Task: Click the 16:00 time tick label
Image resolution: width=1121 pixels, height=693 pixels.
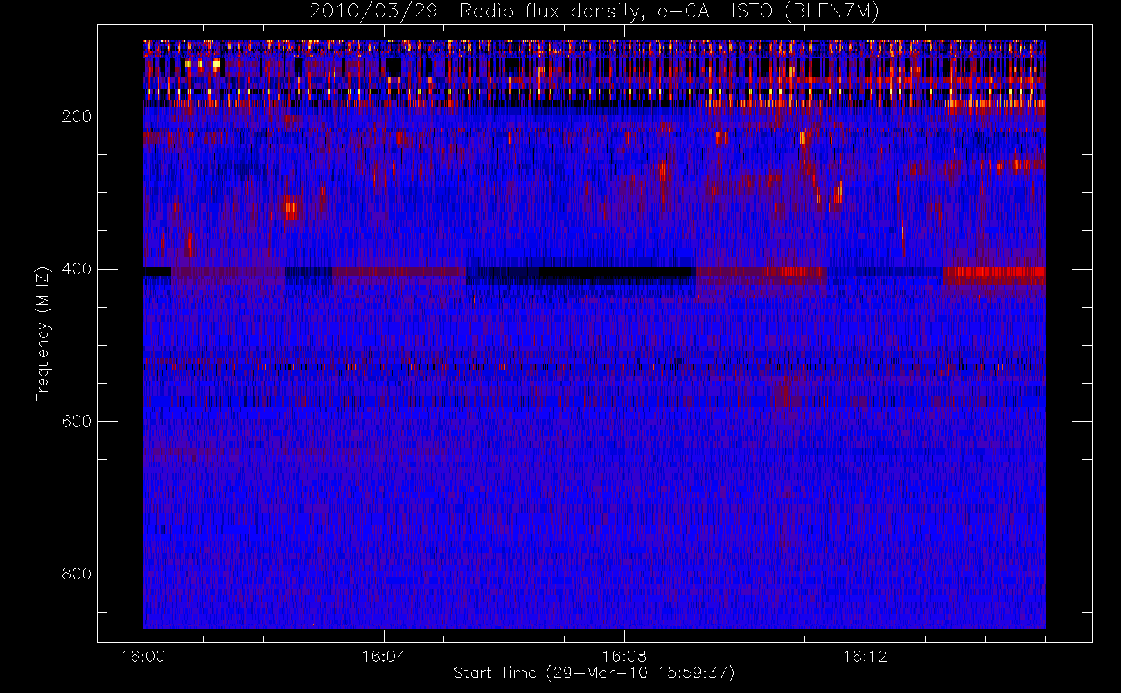Action: point(143,656)
